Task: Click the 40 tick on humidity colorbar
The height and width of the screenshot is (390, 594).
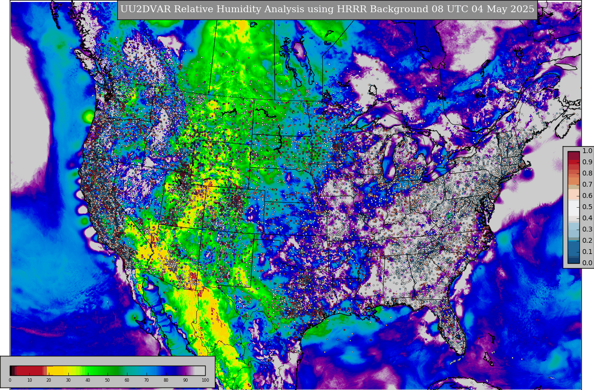Action: pos(88,380)
